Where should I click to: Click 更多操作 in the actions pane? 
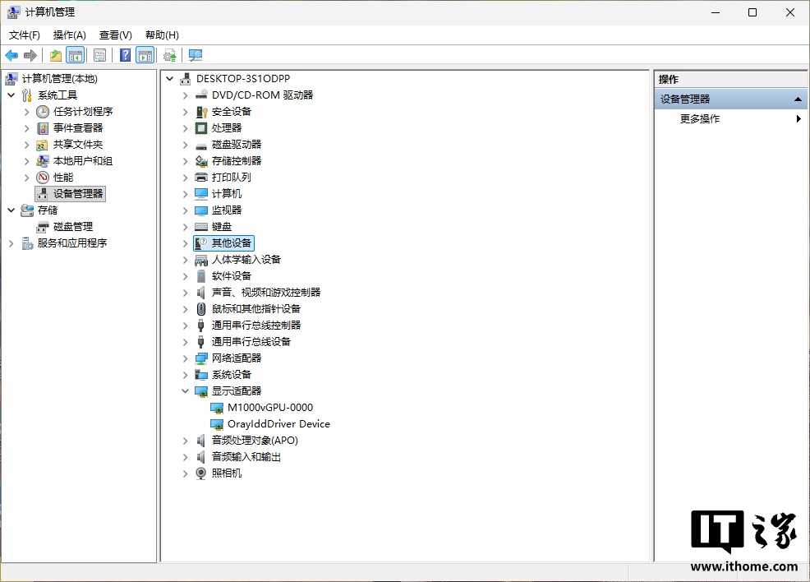(700, 119)
